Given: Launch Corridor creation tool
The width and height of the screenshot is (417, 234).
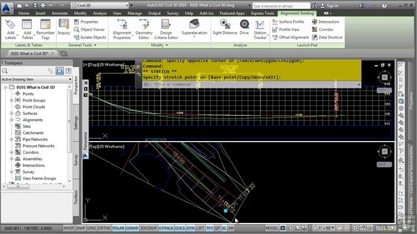Looking at the screenshot, I should [x=323, y=29].
